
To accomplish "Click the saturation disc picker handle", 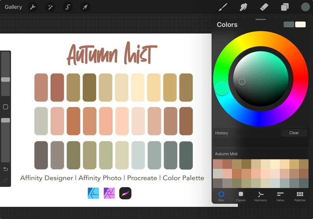I will click(x=242, y=82).
